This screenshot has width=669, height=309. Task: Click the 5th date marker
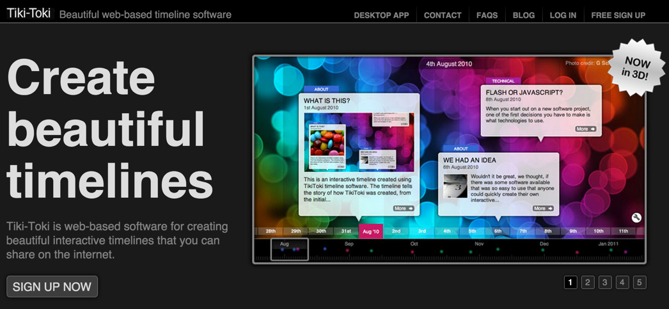[472, 231]
